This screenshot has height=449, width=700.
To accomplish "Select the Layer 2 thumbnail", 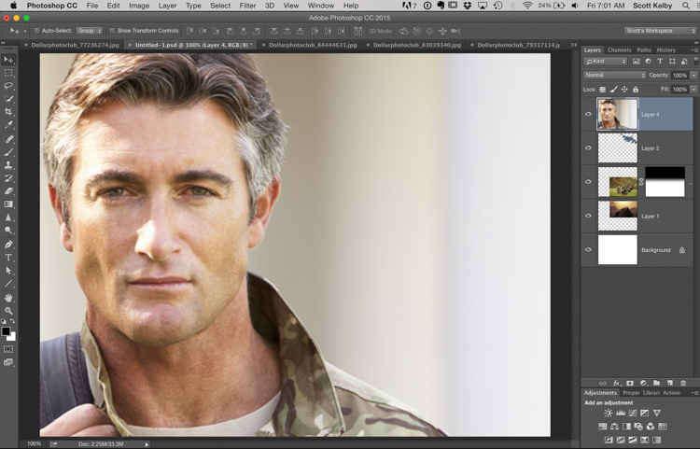I will [617, 147].
